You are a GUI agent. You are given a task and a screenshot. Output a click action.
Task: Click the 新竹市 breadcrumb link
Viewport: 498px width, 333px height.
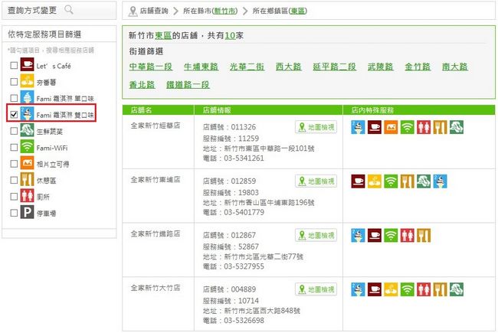(224, 11)
